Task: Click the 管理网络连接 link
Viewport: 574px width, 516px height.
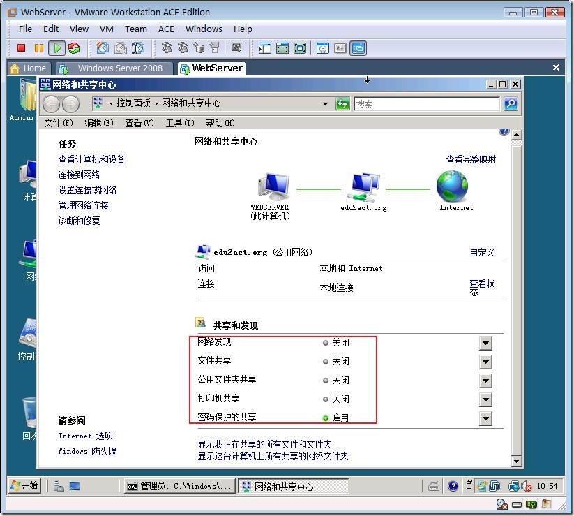Action: point(83,205)
